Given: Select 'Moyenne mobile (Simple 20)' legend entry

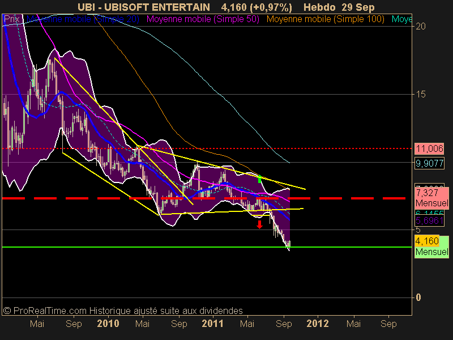Looking at the screenshot, I should click(x=83, y=19).
